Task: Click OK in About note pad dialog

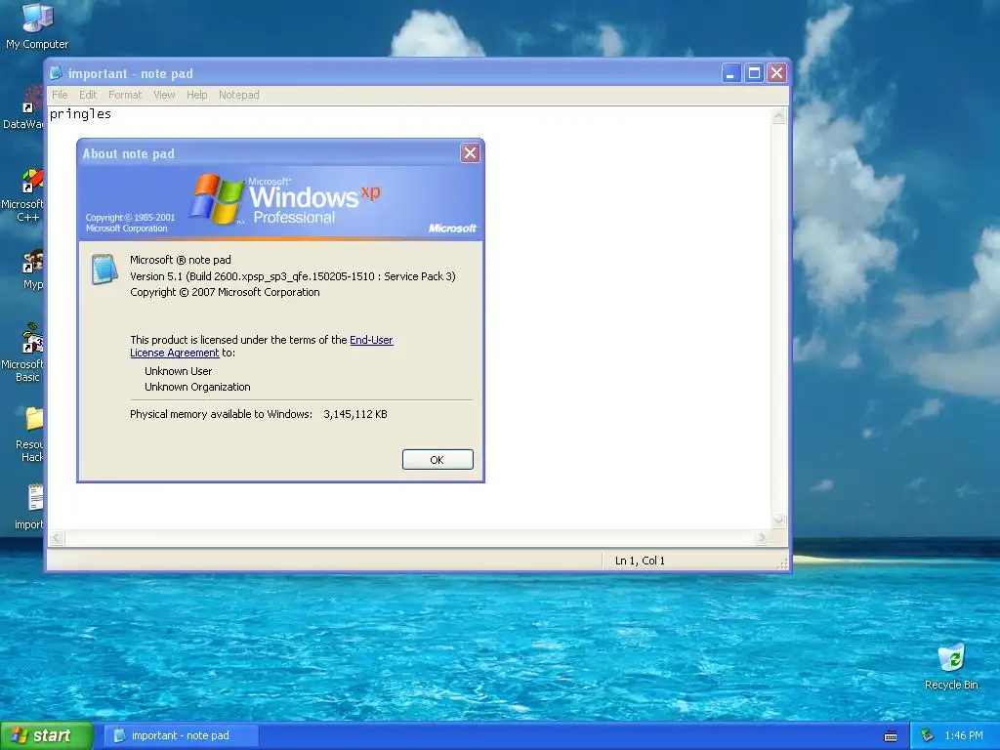Action: (437, 460)
